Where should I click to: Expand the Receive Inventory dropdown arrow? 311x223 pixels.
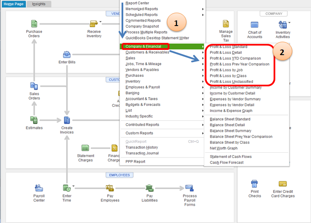(x=100, y=22)
